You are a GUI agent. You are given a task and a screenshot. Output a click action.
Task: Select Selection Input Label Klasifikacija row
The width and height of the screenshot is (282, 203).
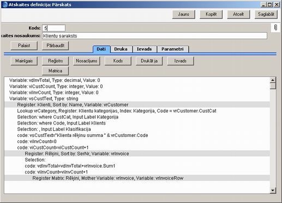pyautogui.click(x=137, y=129)
